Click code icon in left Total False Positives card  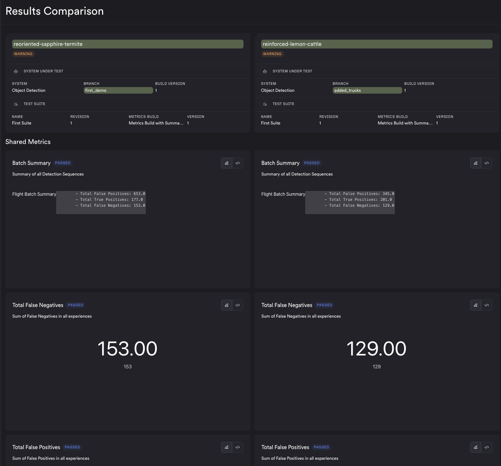(x=238, y=447)
